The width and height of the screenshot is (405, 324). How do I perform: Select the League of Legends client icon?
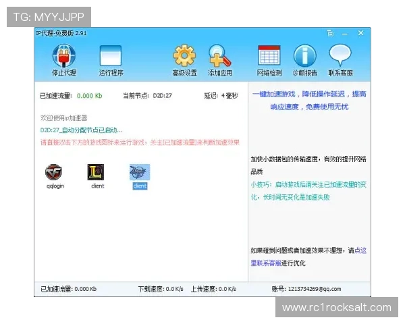96,172
